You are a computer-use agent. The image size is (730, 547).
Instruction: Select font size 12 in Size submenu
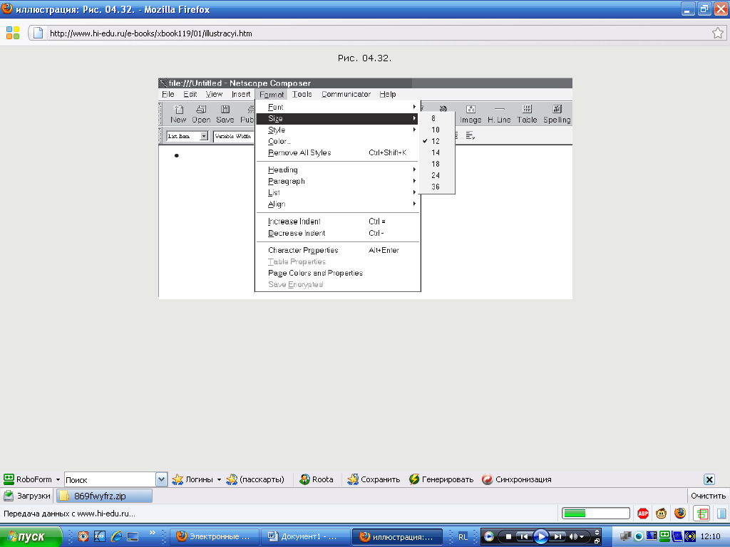coord(436,141)
